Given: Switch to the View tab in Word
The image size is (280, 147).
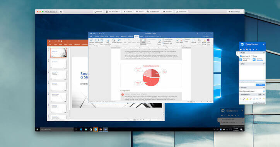Looking at the screenshot, I should (142, 37).
